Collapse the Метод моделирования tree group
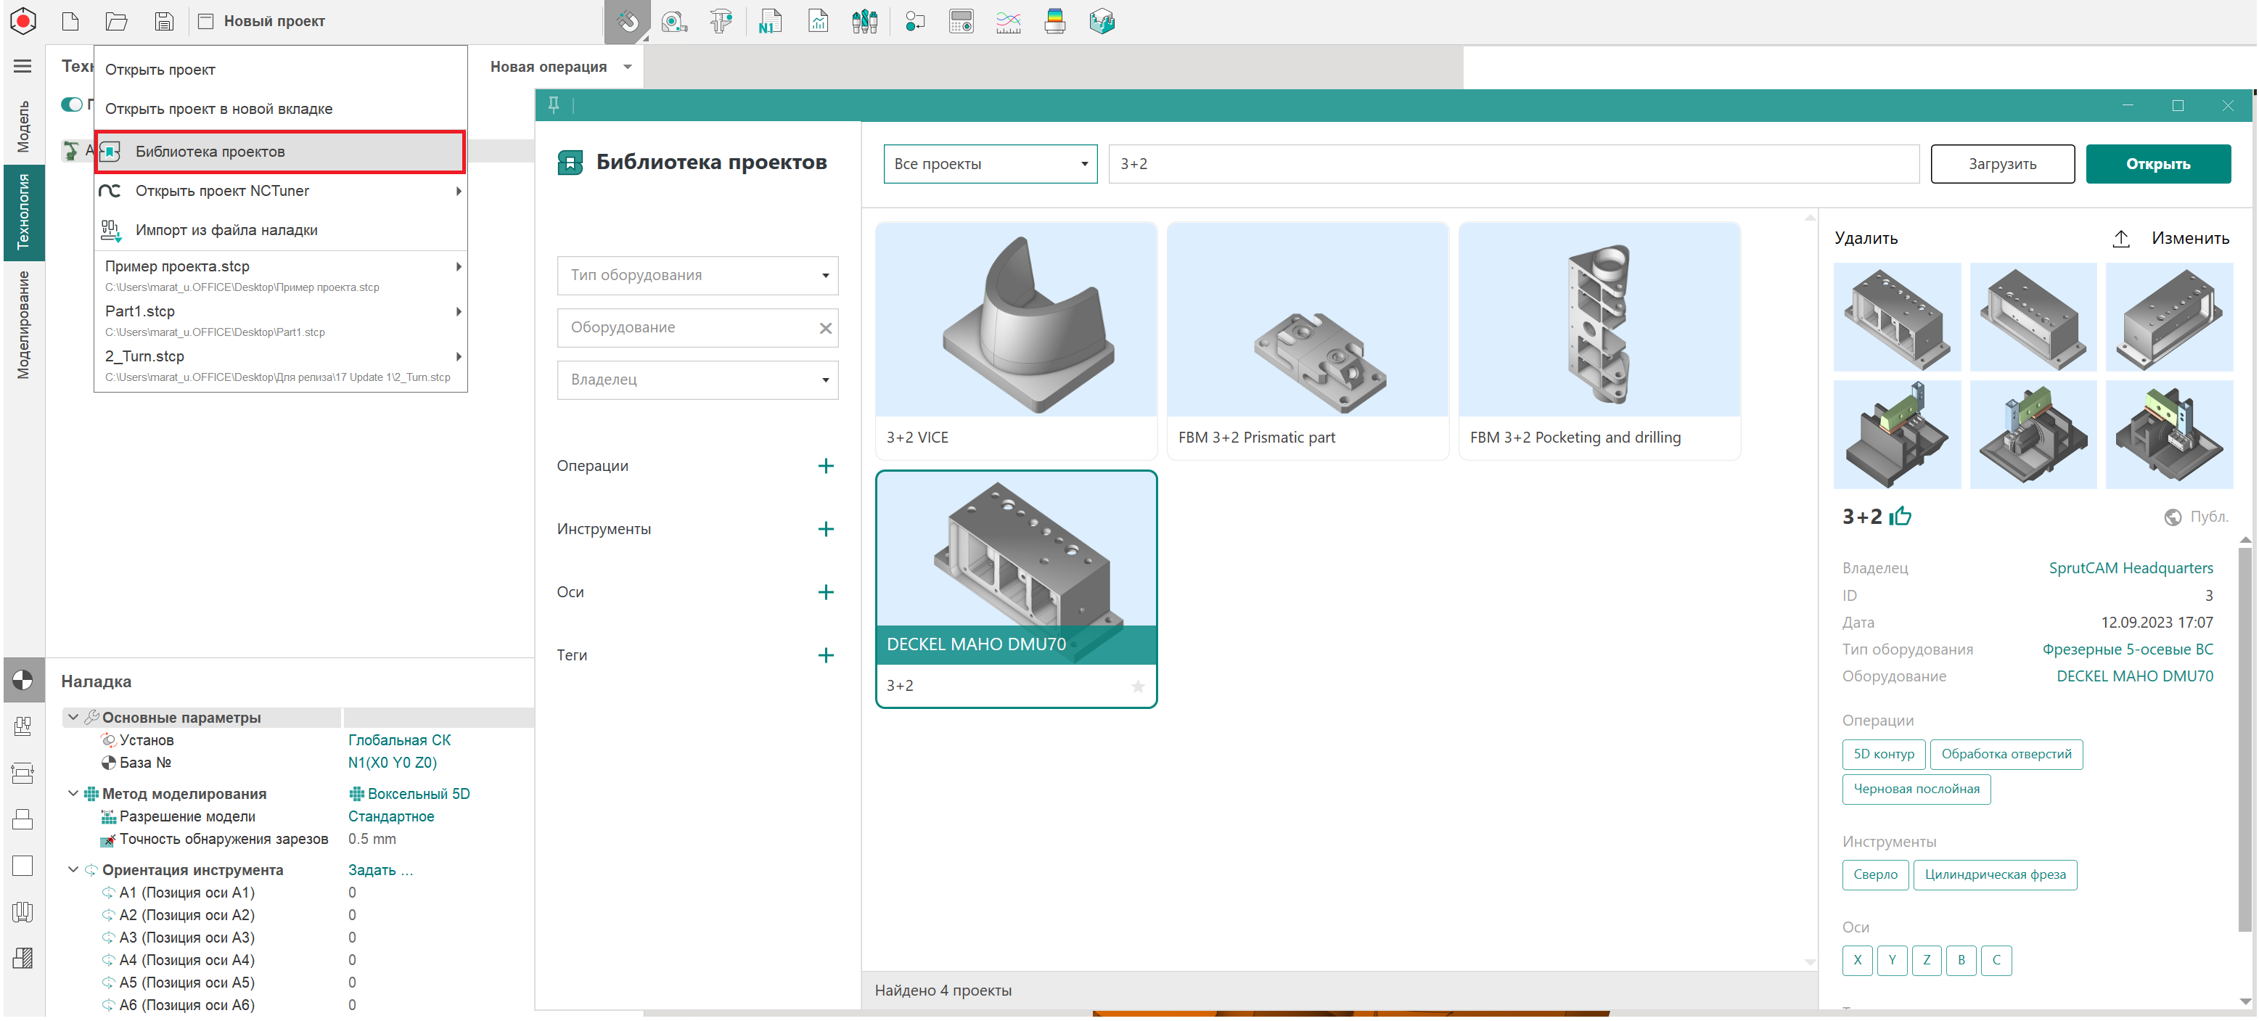 pyautogui.click(x=73, y=794)
